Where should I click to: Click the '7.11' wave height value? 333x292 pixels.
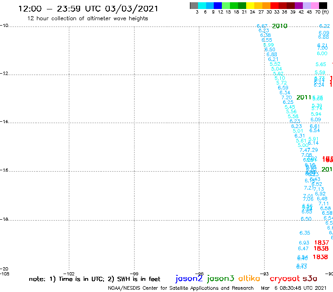324,204
